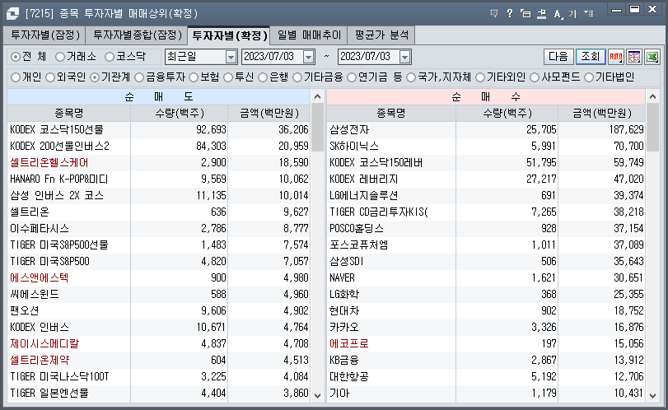Switch to 평균가 분석 tab

[x=381, y=35]
